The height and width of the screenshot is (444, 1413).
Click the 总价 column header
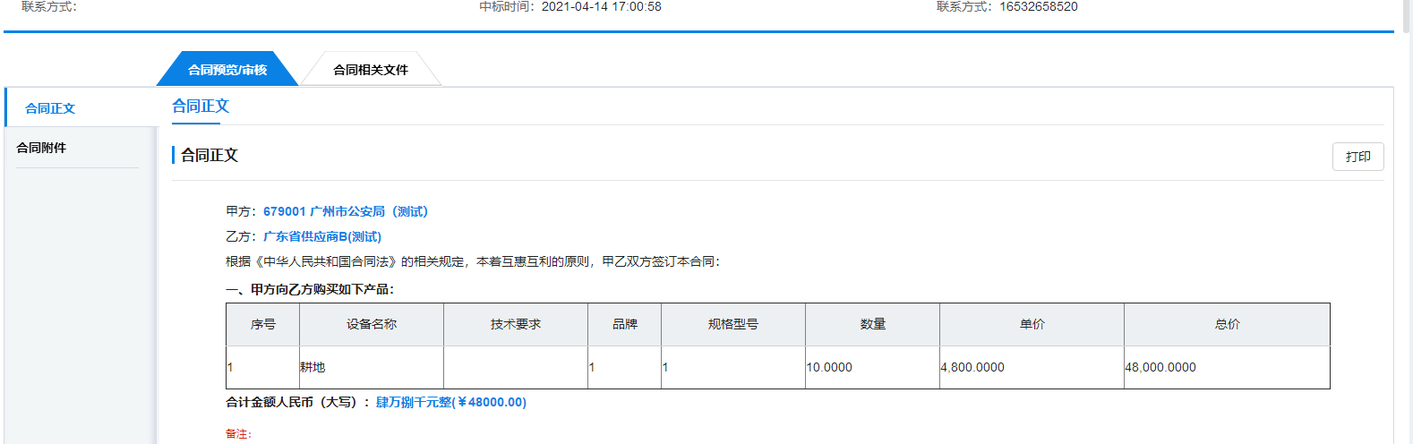(1228, 324)
